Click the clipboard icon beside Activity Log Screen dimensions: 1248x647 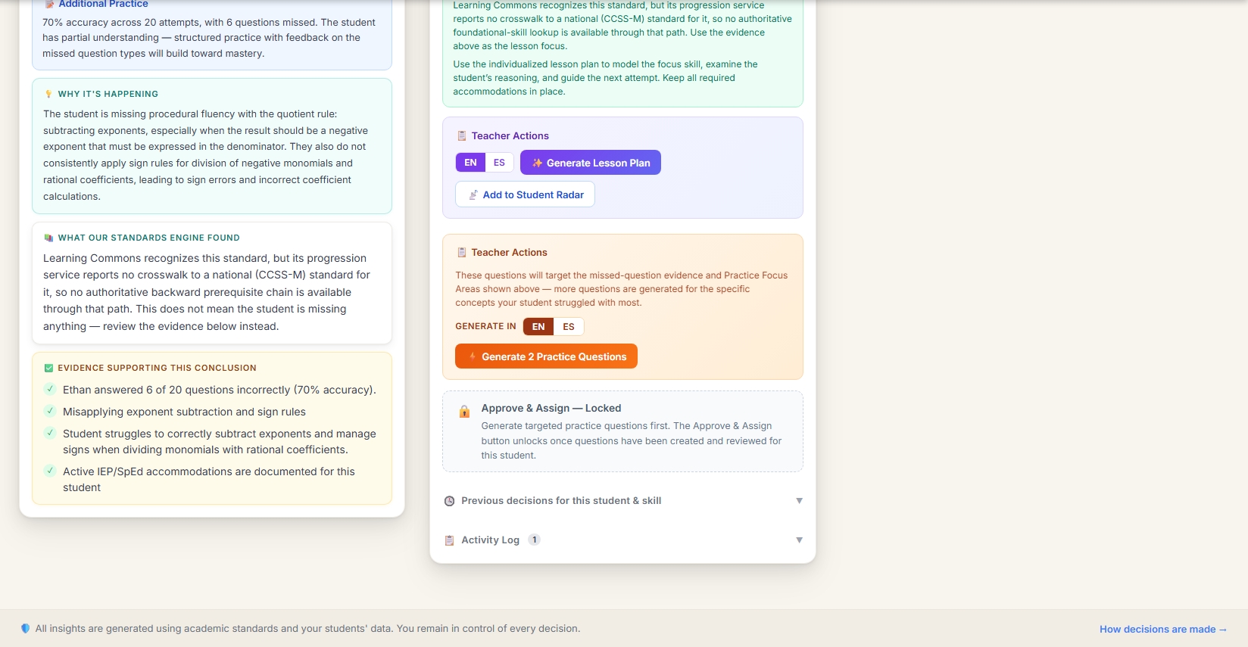point(450,540)
